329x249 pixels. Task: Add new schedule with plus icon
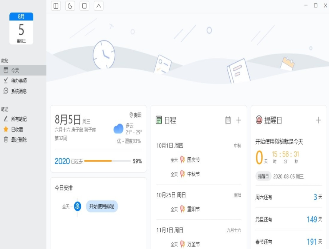pos(239,120)
